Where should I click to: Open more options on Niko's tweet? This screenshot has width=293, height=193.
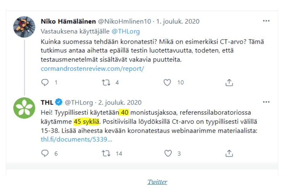tap(266, 21)
